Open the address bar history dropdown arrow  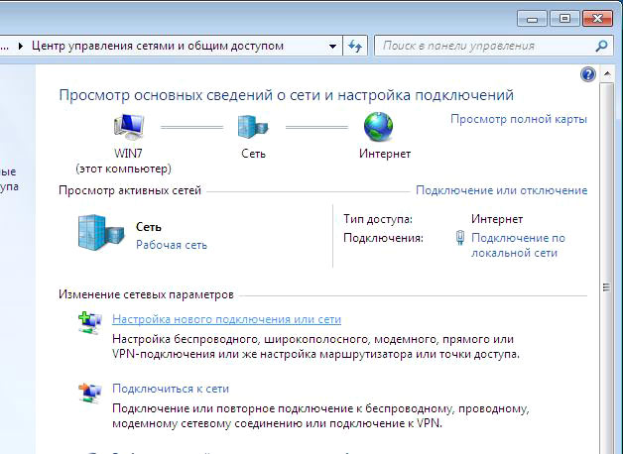(330, 46)
